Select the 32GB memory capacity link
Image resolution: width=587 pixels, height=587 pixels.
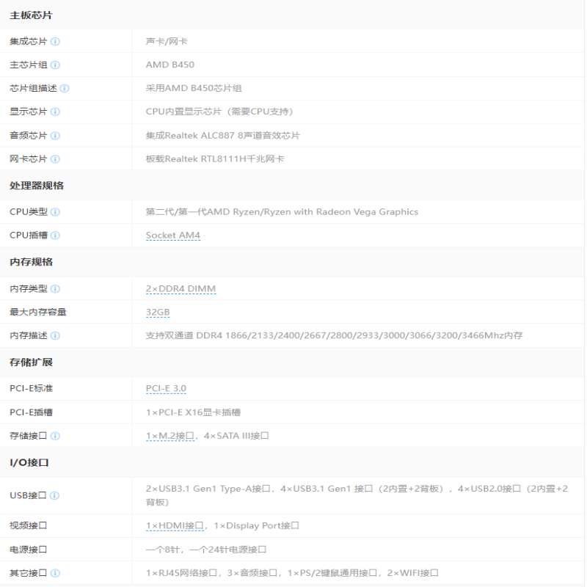coord(158,313)
